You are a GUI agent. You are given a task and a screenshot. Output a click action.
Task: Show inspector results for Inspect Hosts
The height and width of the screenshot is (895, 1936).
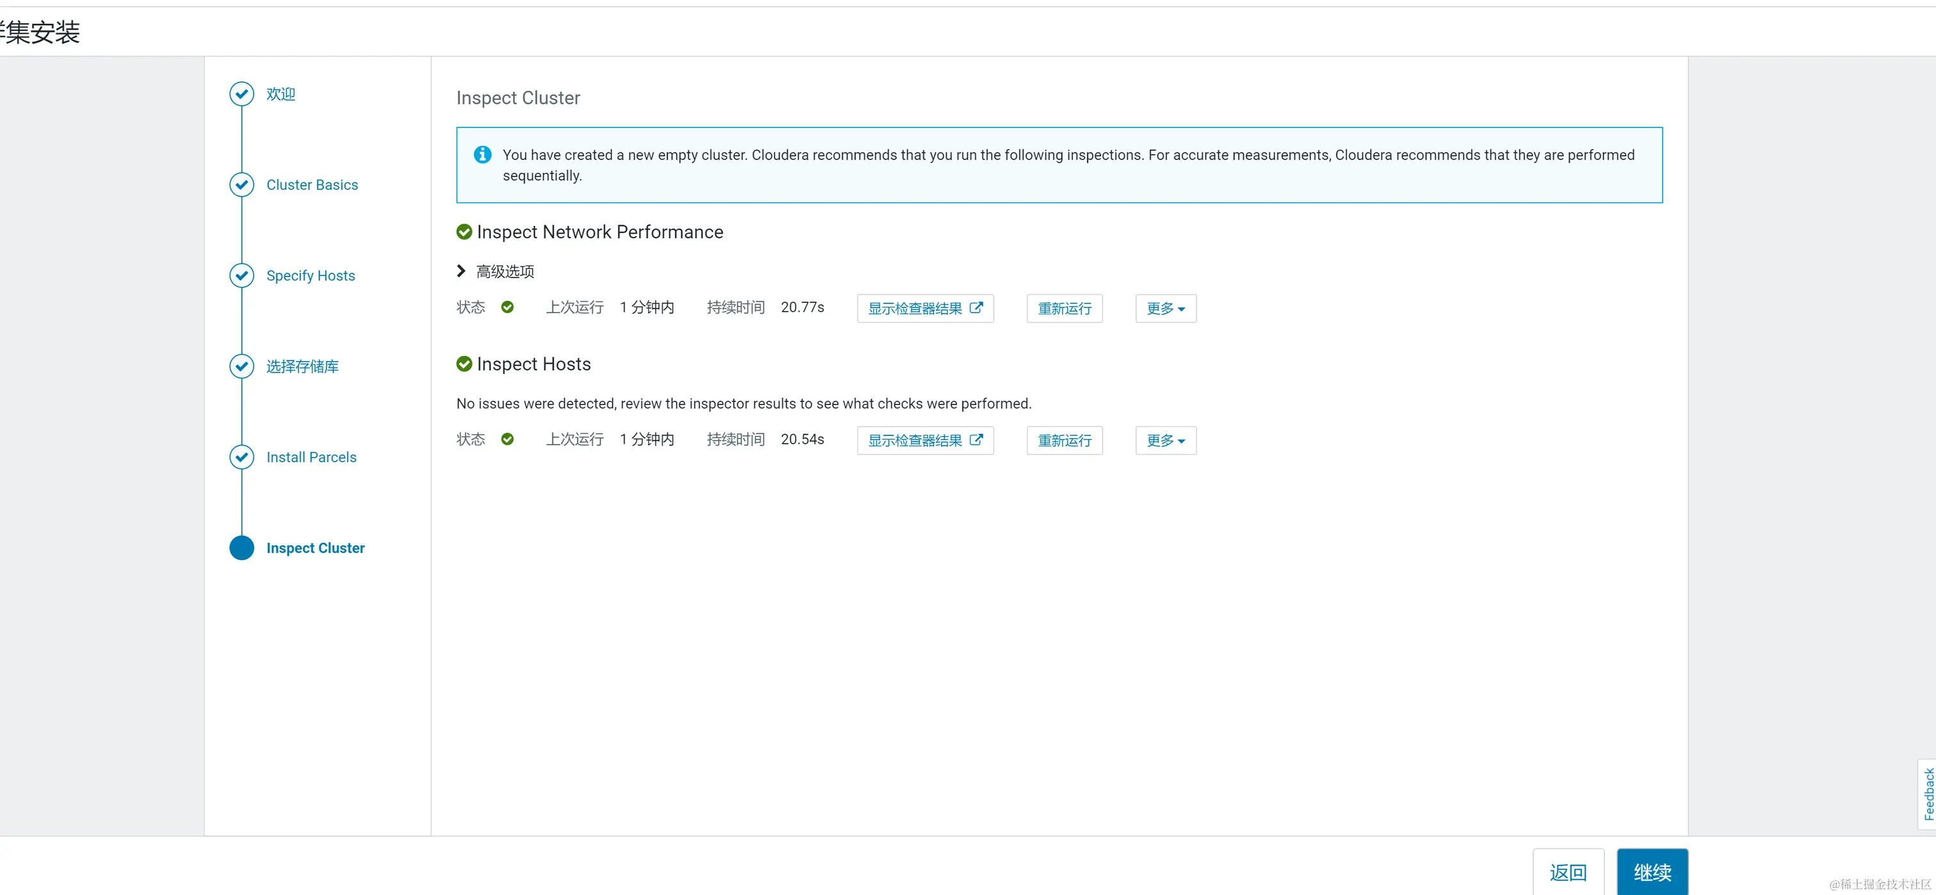coord(924,441)
